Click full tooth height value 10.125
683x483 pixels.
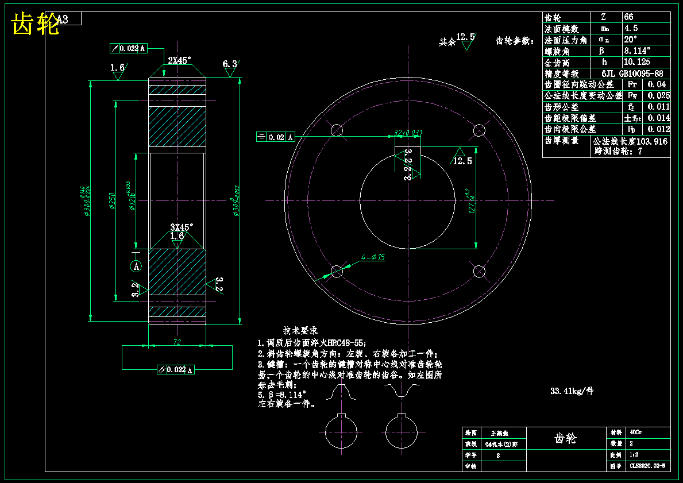coord(637,62)
